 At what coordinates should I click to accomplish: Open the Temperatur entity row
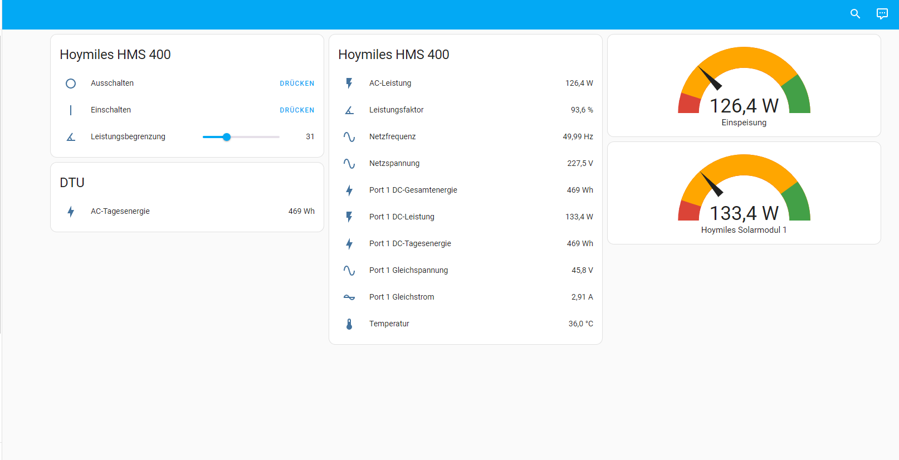click(466, 324)
